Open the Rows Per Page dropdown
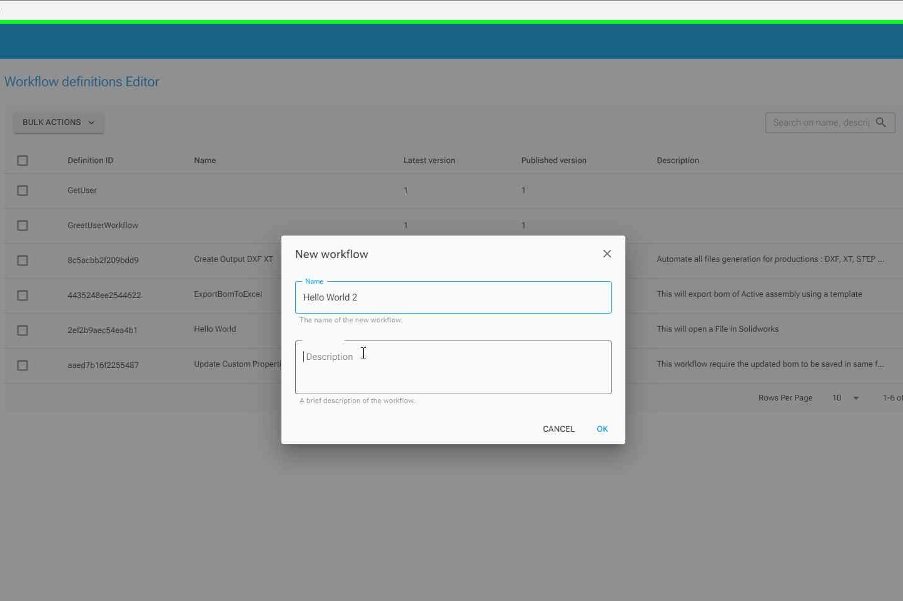The height and width of the screenshot is (601, 903). pos(845,397)
